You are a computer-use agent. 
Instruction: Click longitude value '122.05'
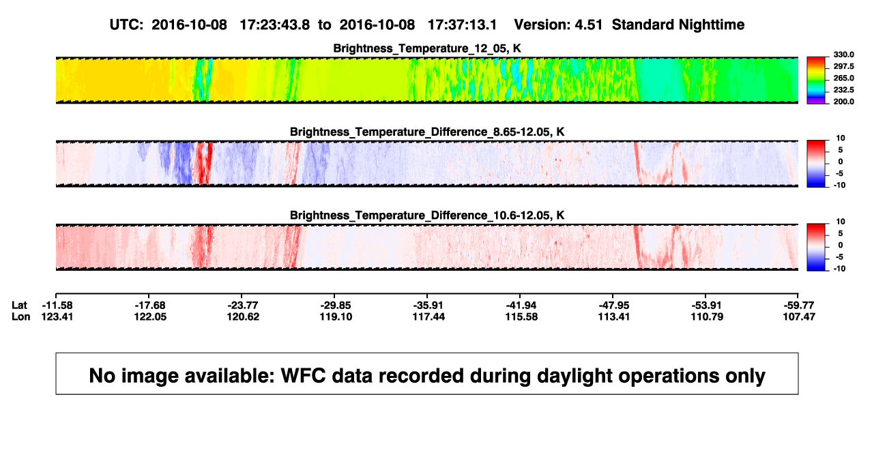(x=149, y=317)
